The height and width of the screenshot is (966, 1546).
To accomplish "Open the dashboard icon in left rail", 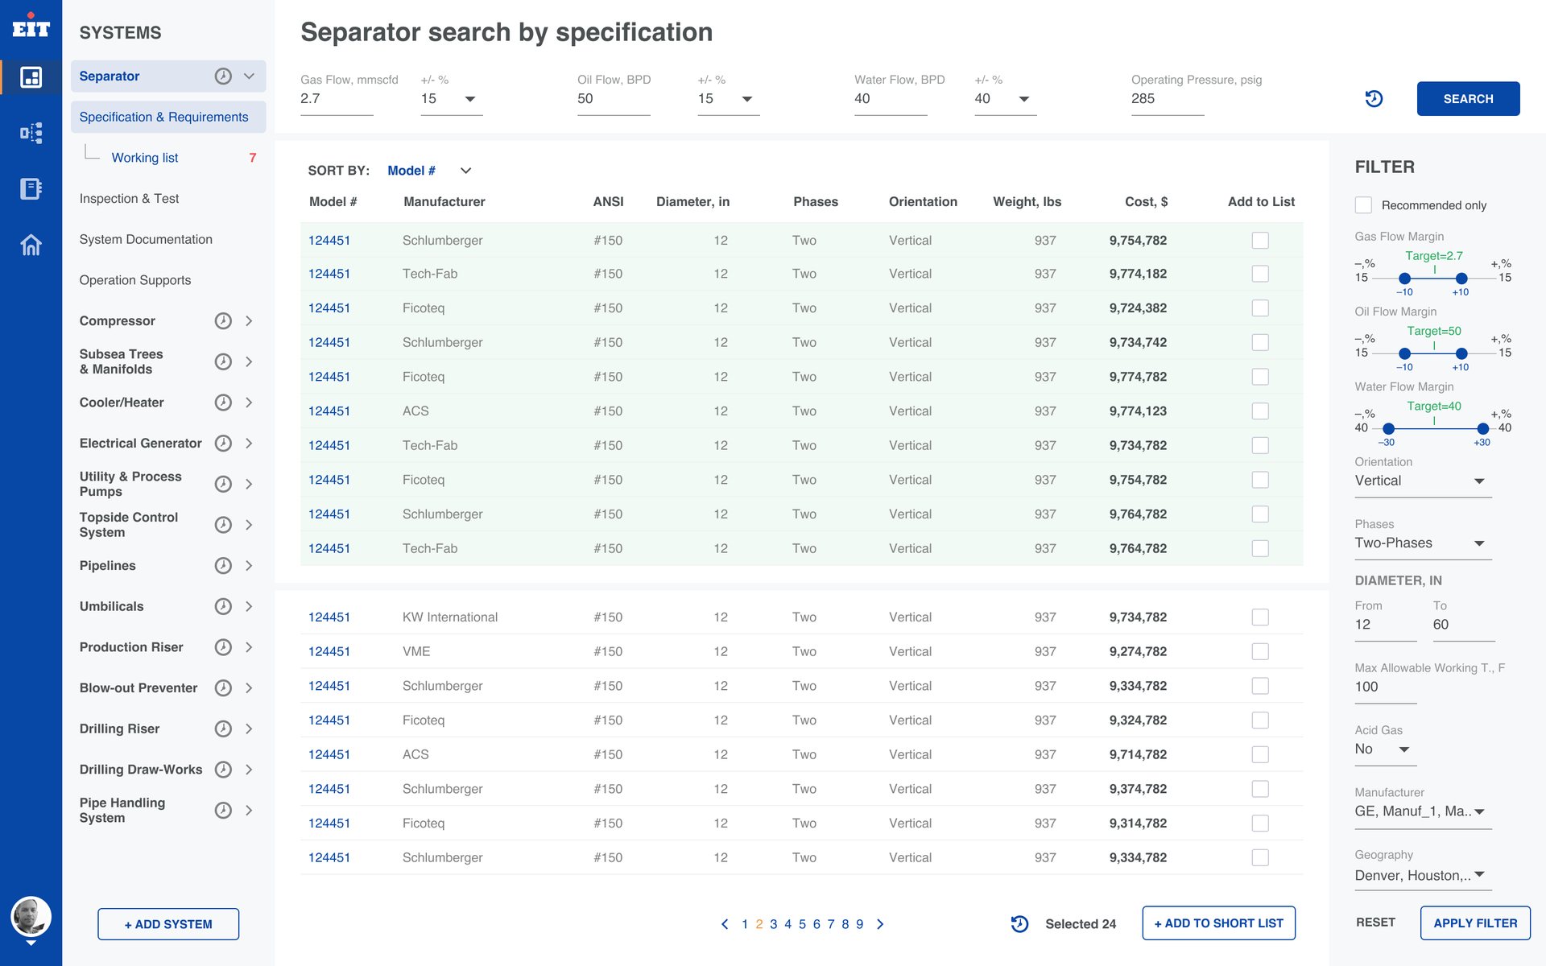I will point(31,77).
